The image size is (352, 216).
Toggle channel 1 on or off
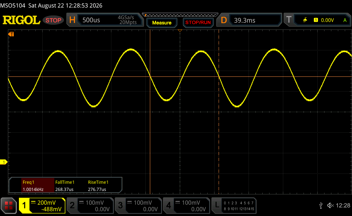(x=24, y=205)
